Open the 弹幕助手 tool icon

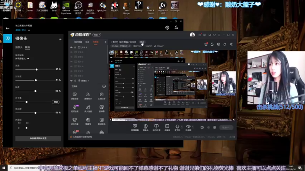[74, 96]
